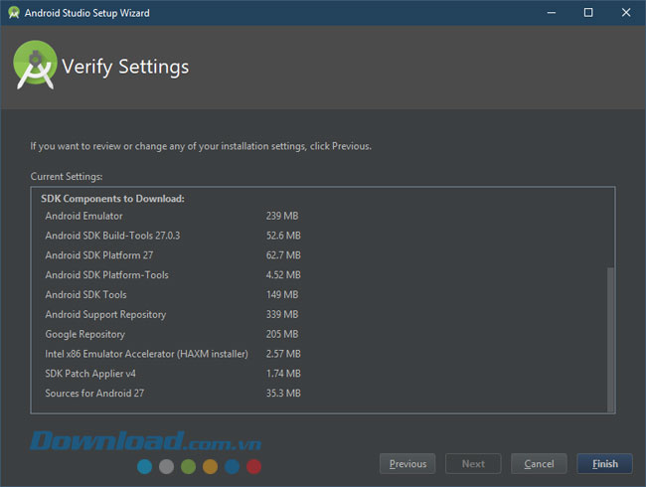Maximize the Setup Wizard window
Screen dimensions: 646x487
(588, 13)
